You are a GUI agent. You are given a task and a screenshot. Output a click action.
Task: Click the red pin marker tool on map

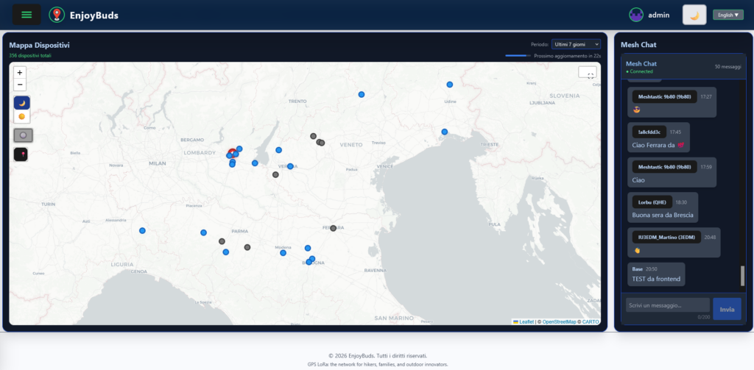click(22, 154)
